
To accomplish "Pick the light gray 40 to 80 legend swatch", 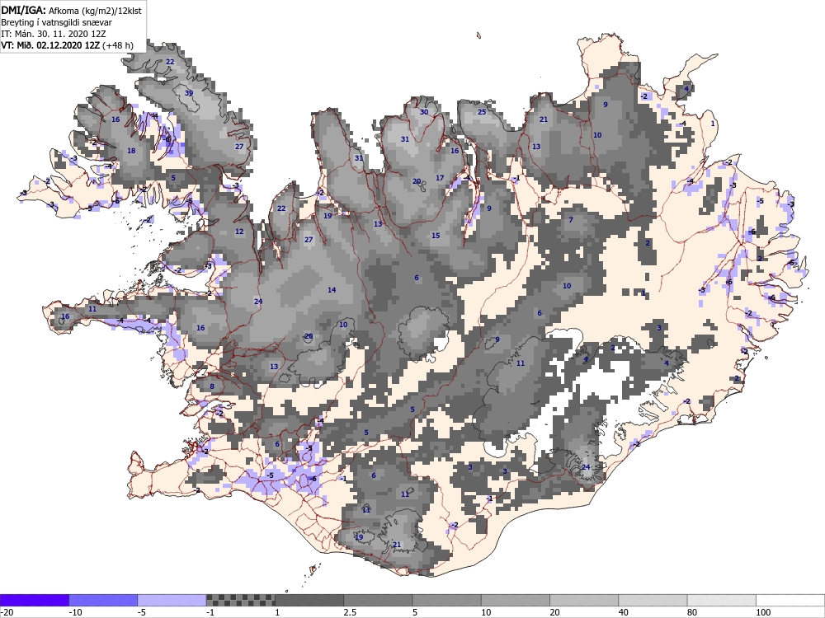I will (x=653, y=600).
